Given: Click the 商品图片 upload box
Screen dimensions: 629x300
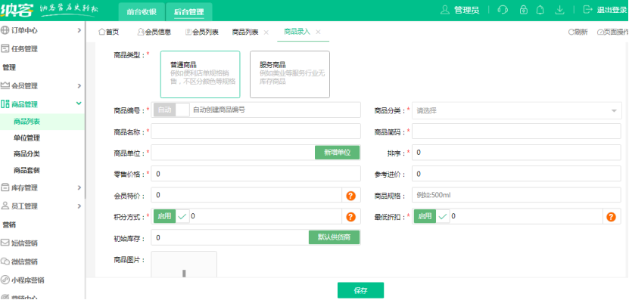Looking at the screenshot, I should [x=184, y=264].
